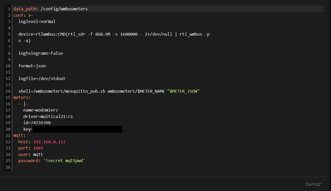Click the password: key on line 25
The image size is (331, 191).
coord(29,161)
